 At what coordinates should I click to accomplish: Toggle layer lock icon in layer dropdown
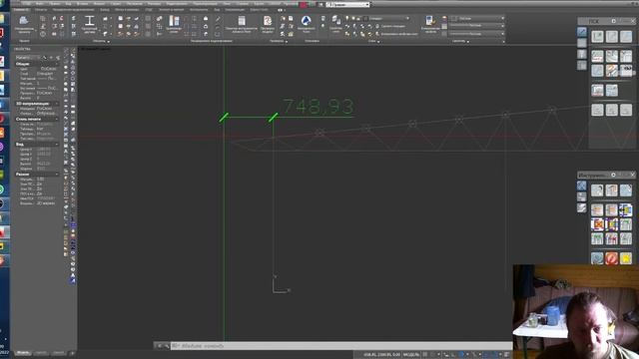358,18
